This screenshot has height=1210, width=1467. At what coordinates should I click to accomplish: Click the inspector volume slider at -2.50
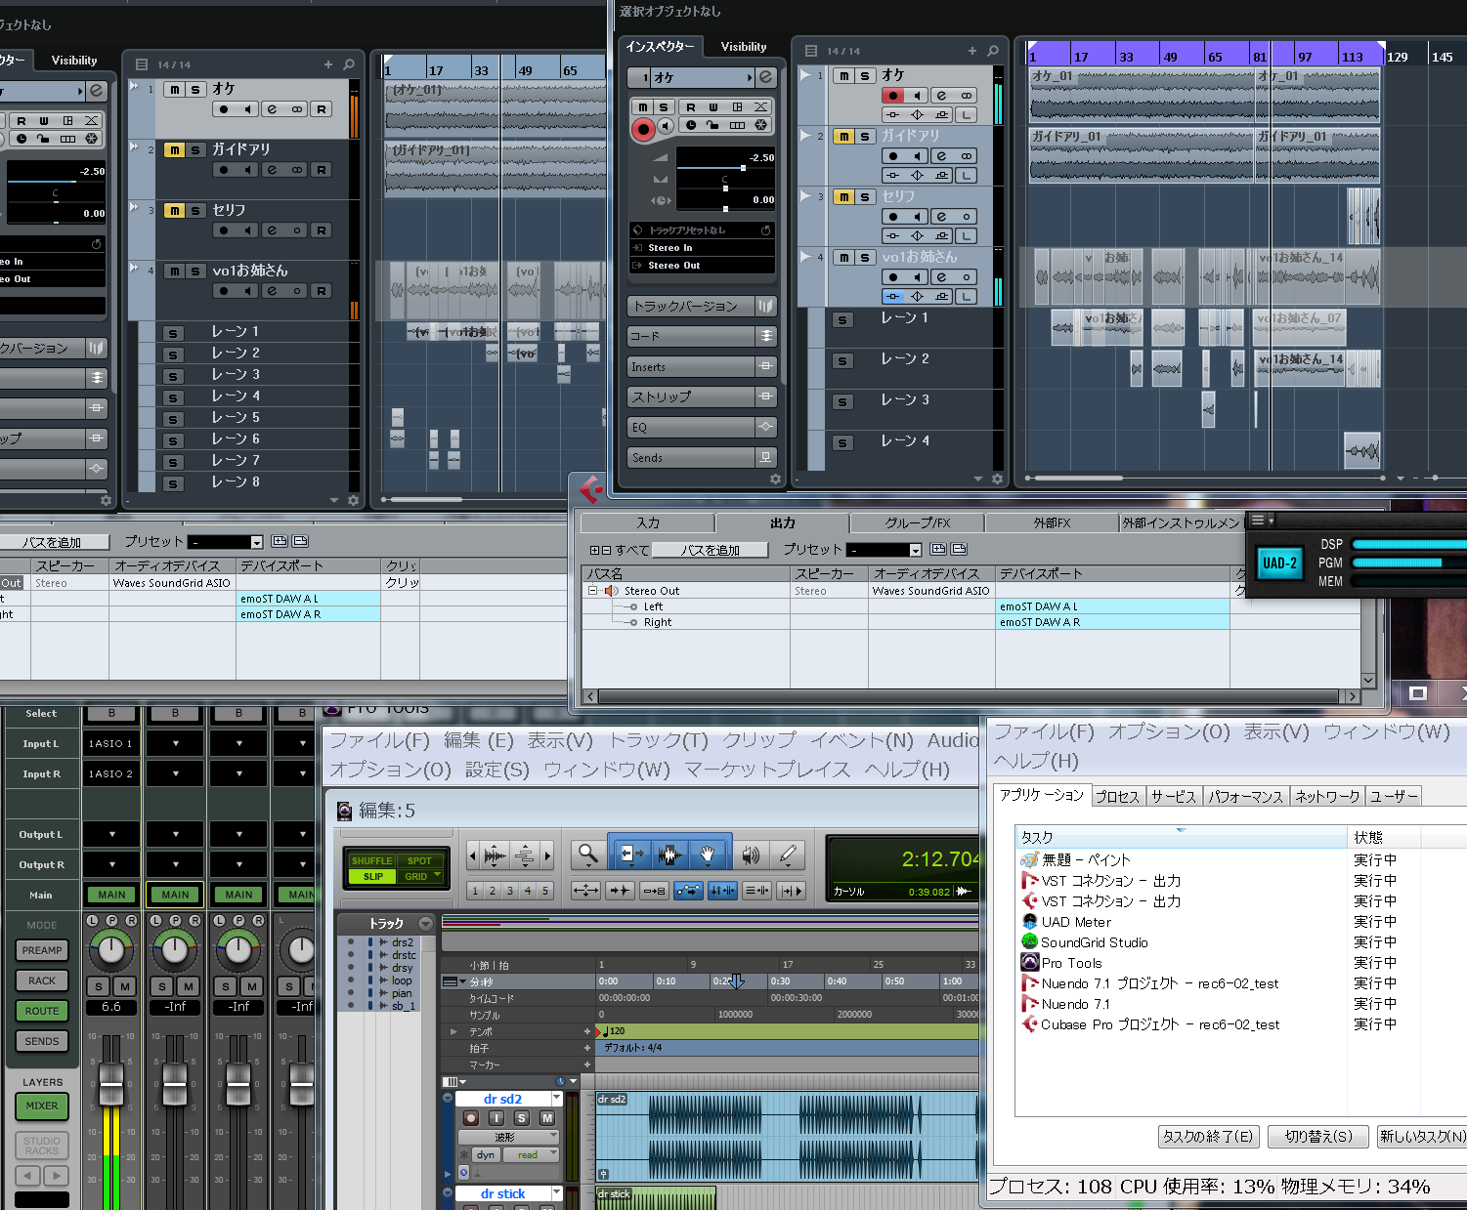pyautogui.click(x=725, y=168)
